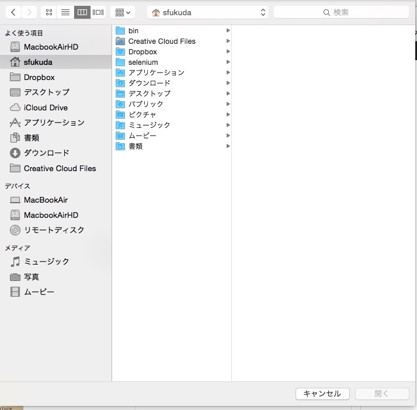417x410 pixels.
Task: Select MacbookAirHD under デバイス
Action: point(56,215)
